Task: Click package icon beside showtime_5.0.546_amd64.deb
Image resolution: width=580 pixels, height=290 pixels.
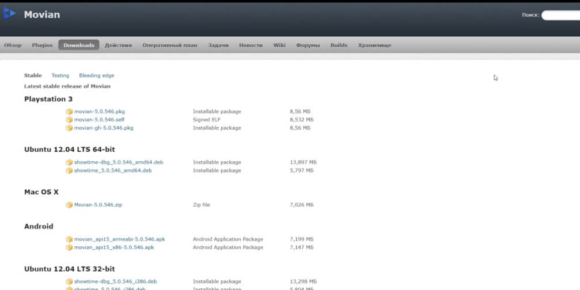Action: (69, 170)
